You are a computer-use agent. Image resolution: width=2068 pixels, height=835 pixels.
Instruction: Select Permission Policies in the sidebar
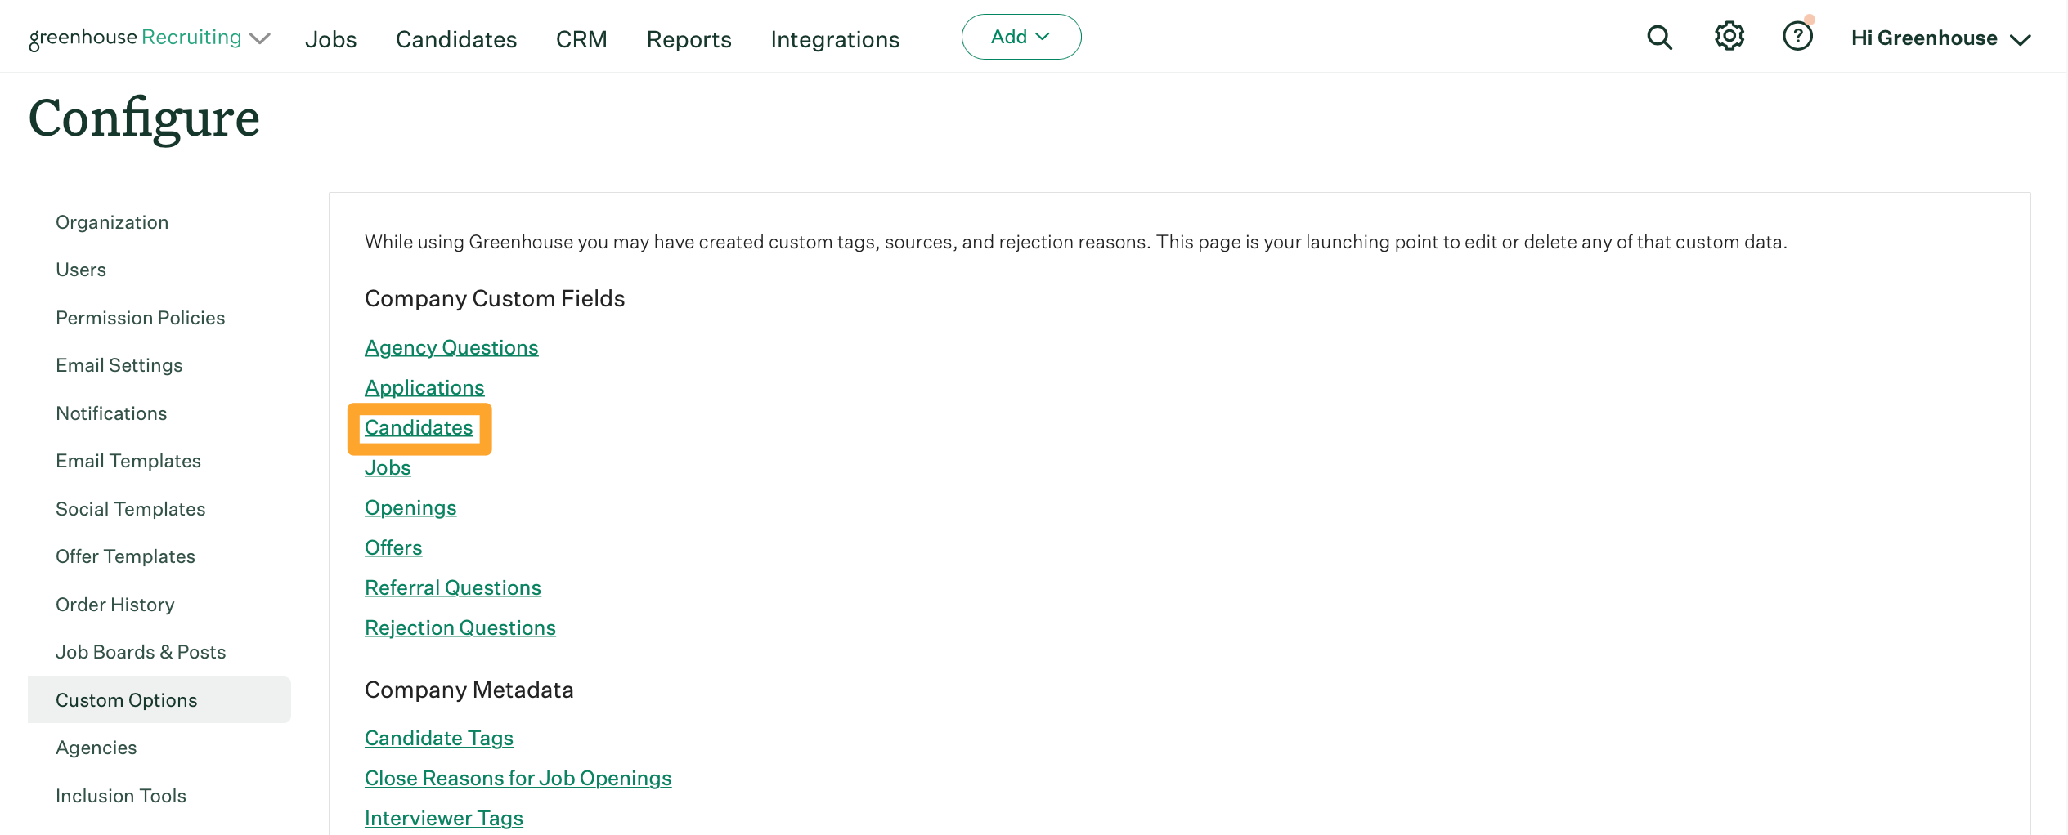(x=140, y=318)
